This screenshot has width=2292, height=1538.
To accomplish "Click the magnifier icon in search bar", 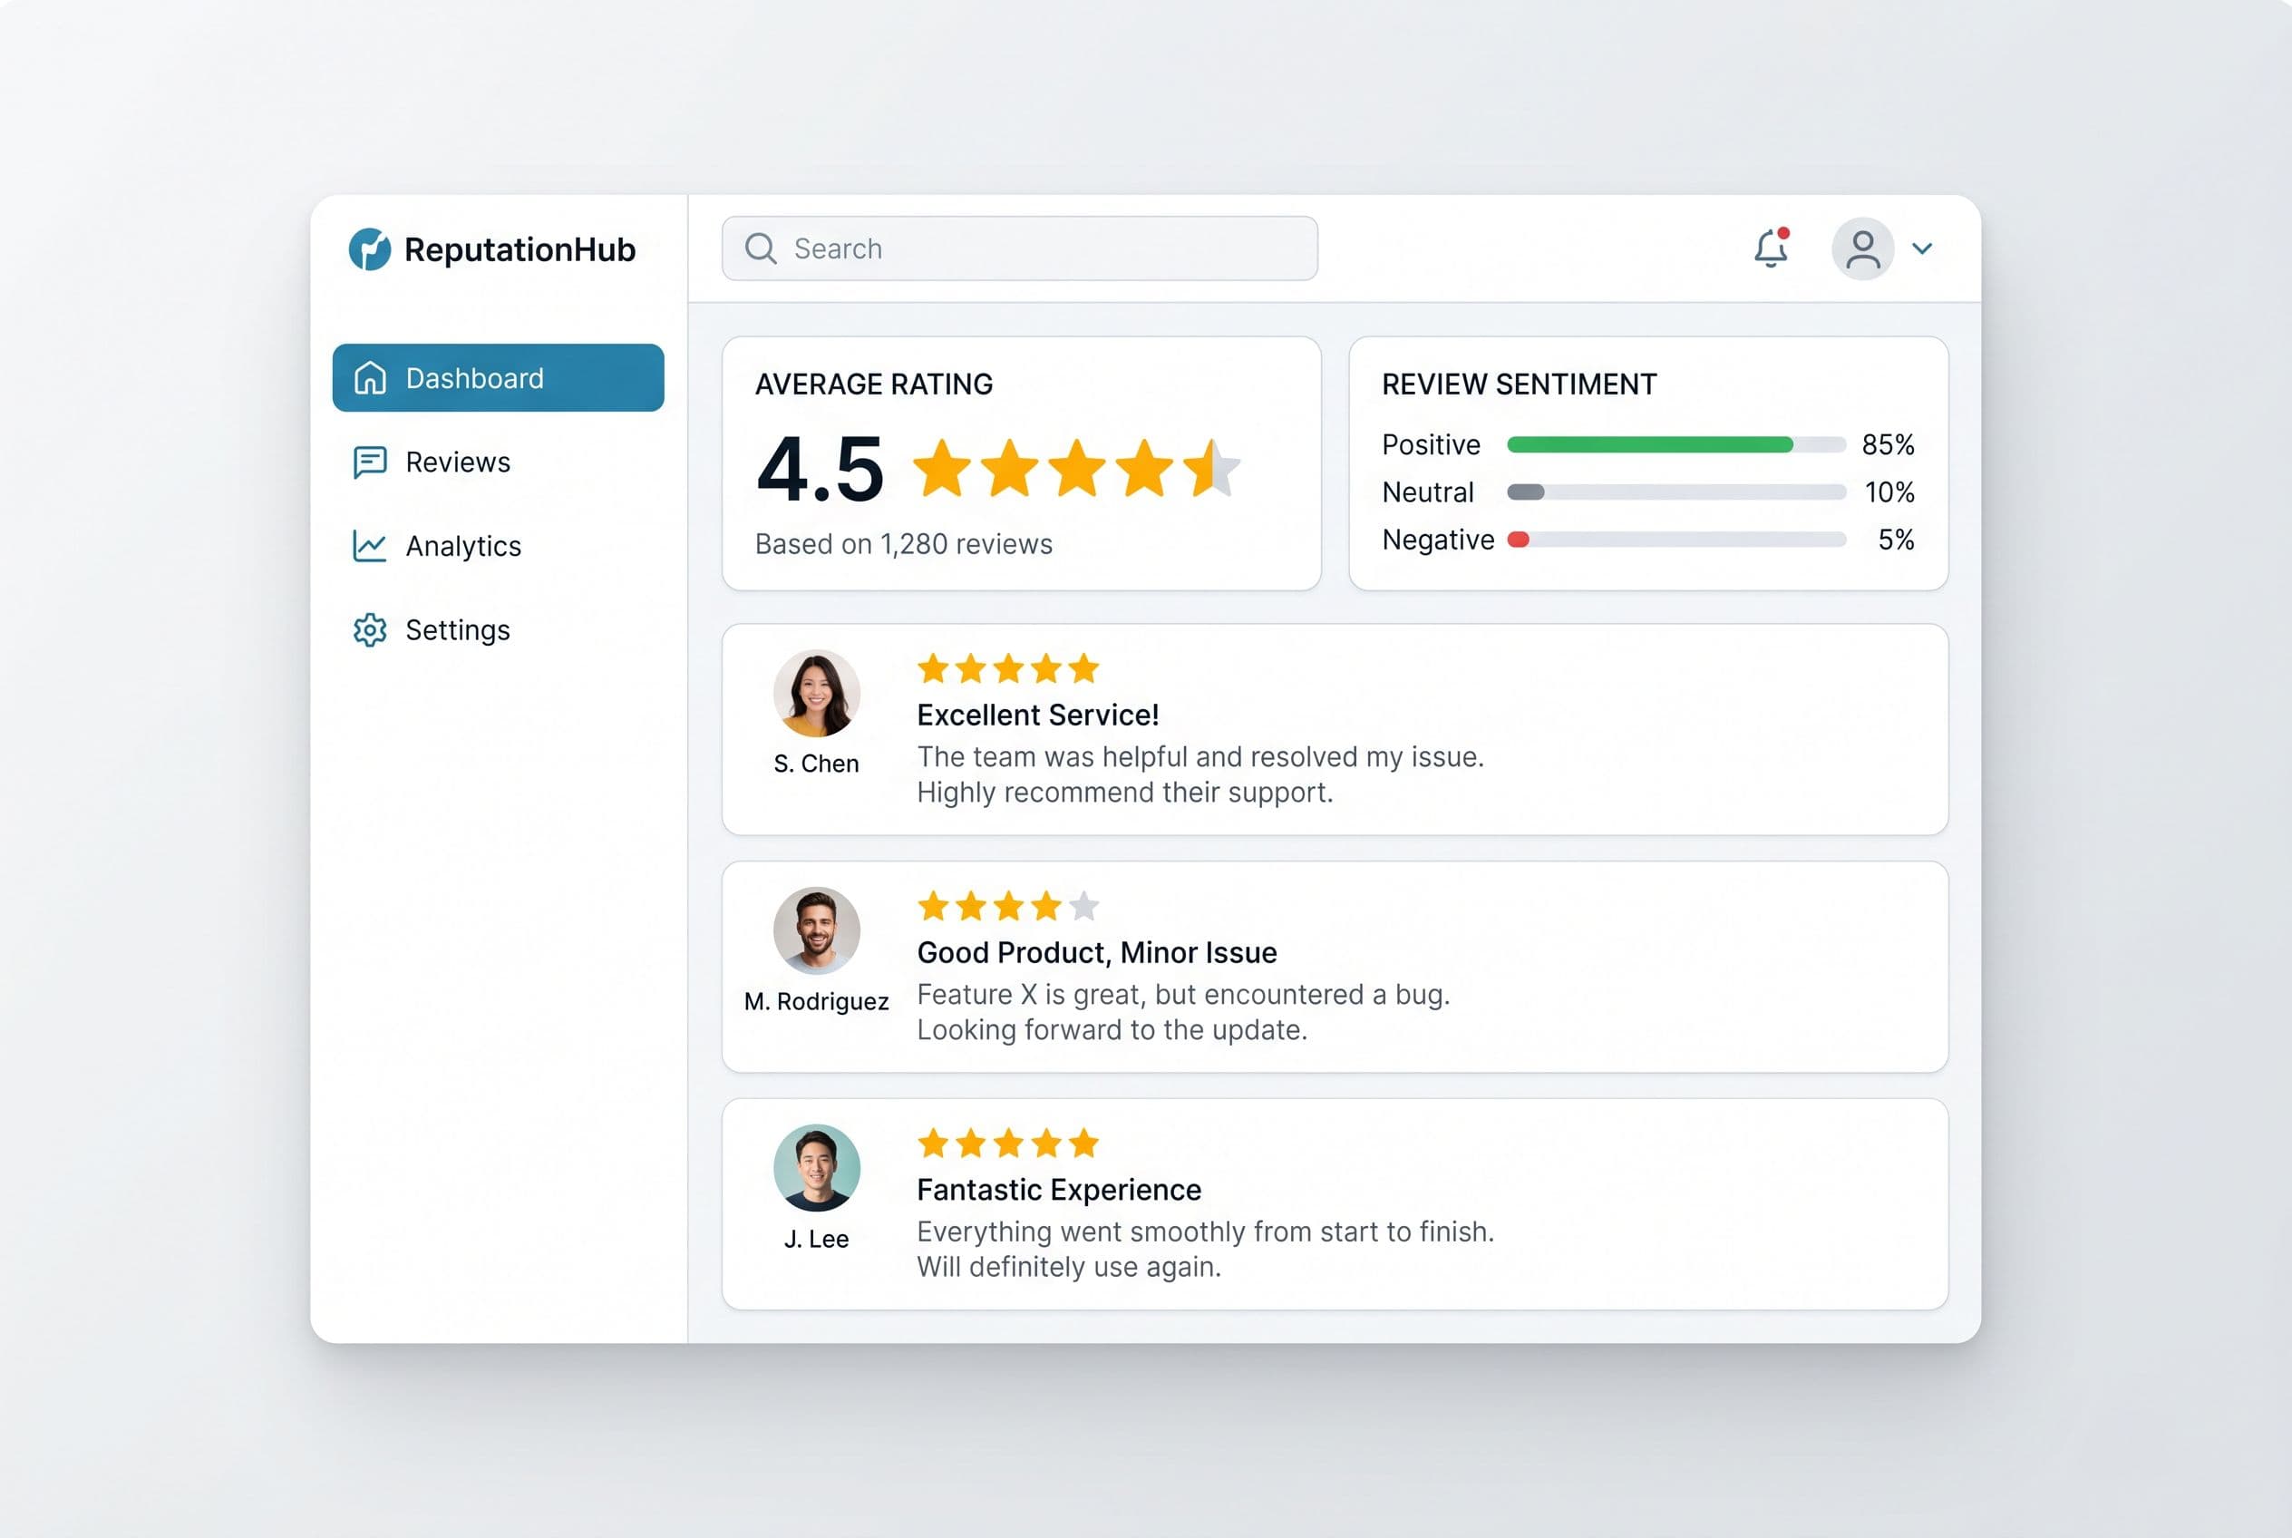I will tap(760, 249).
